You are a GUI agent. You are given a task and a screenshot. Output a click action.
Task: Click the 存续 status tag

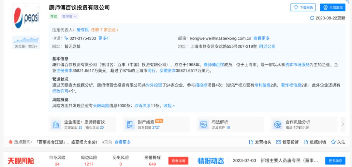click(54, 16)
